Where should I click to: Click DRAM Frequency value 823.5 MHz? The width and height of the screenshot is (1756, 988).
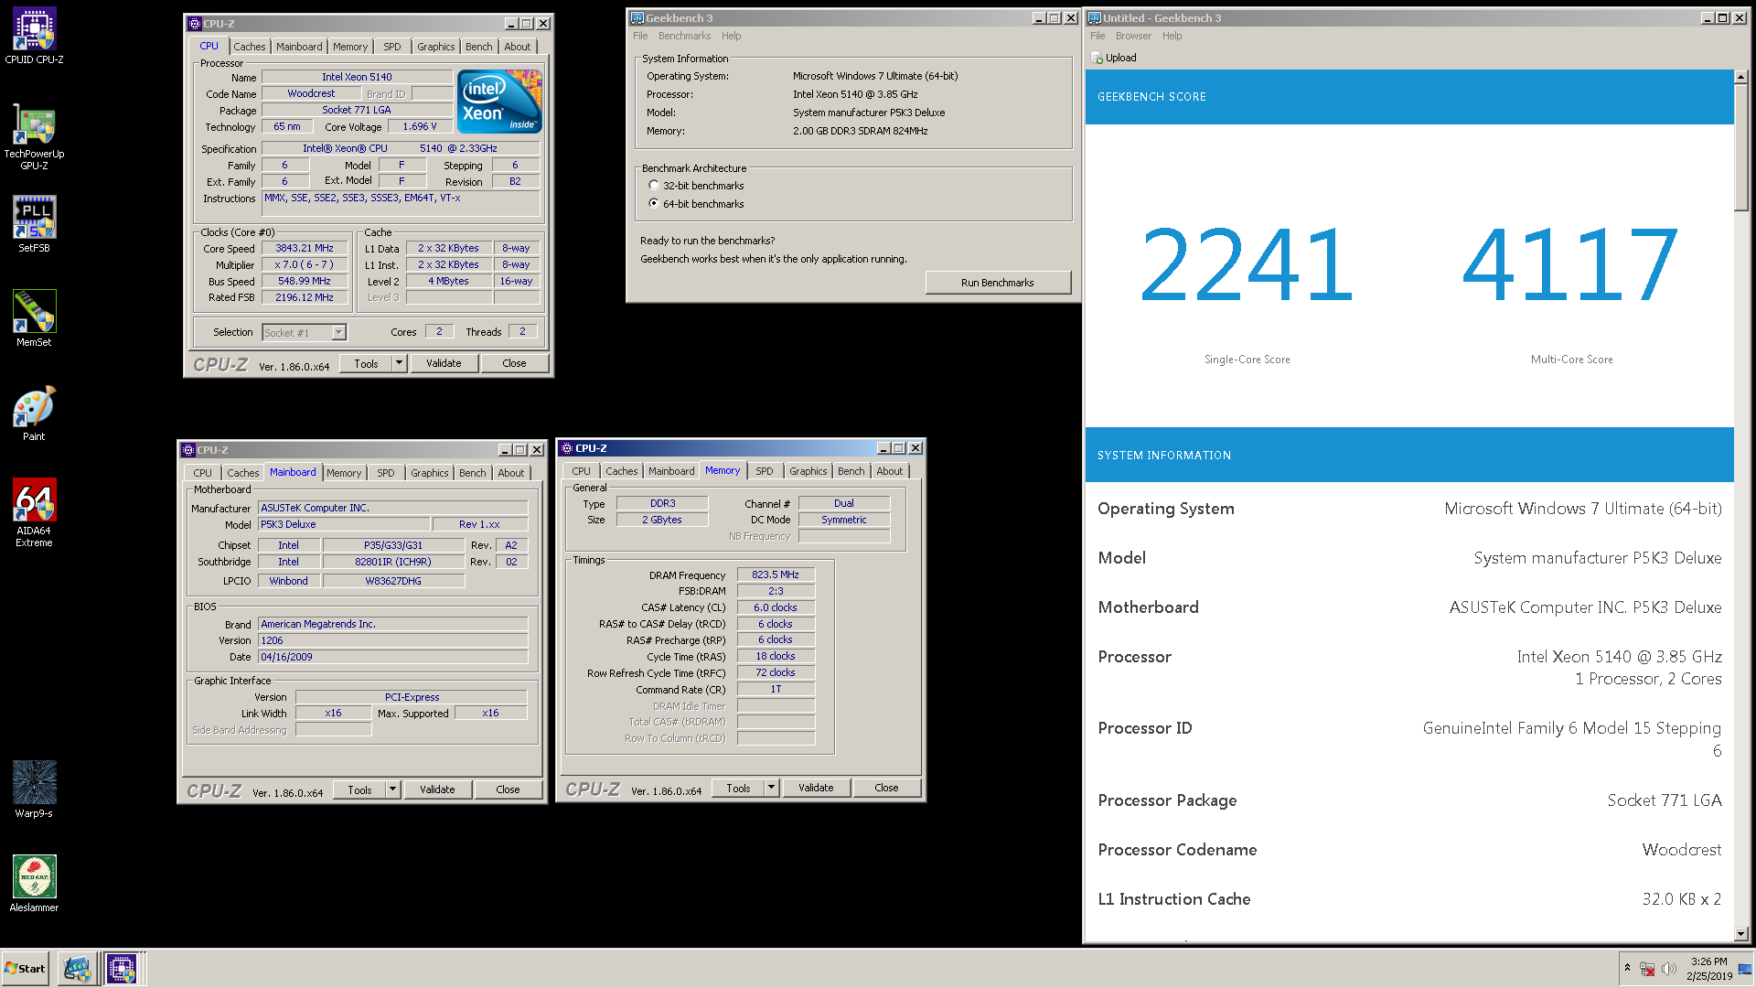[x=776, y=575]
